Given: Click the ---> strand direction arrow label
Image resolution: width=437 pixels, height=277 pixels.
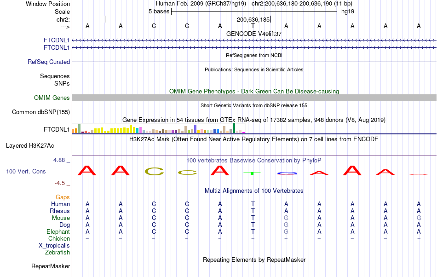Looking at the screenshot, I should [x=65, y=27].
